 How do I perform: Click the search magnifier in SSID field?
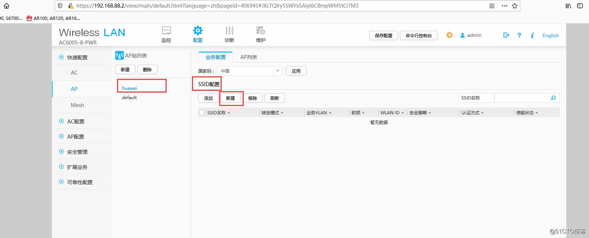click(553, 98)
